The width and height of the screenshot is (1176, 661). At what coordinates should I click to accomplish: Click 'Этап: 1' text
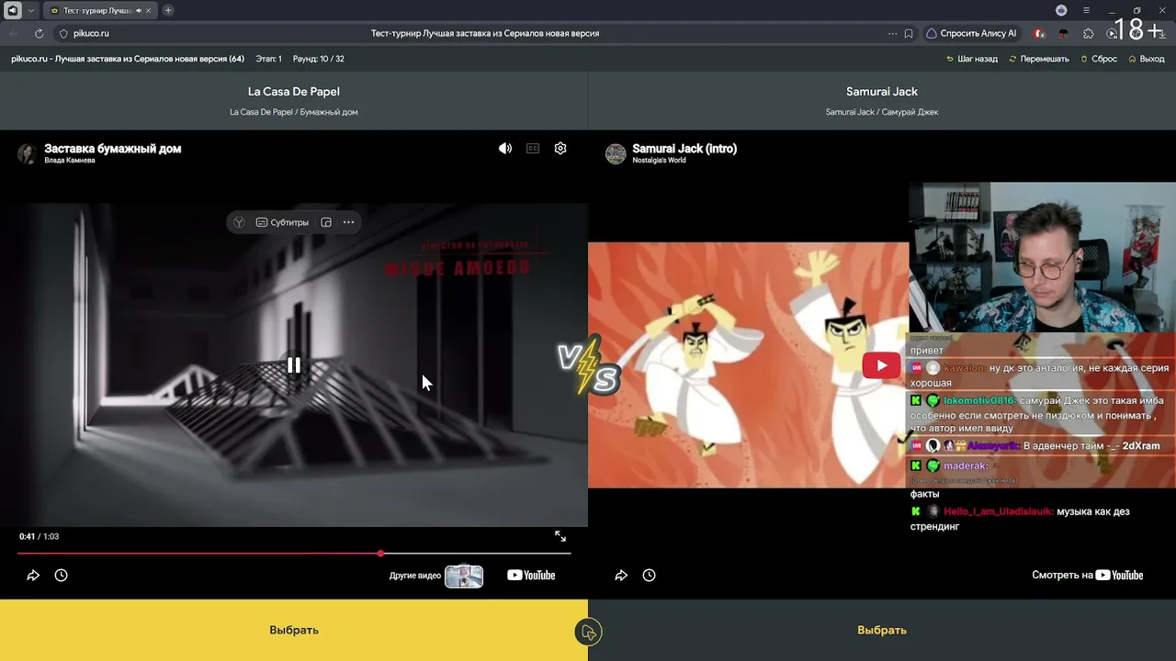click(268, 59)
